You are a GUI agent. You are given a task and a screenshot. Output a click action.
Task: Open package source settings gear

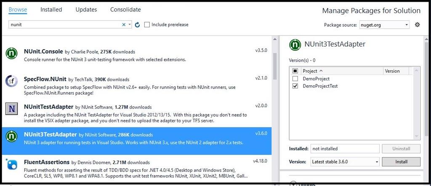(x=417, y=25)
